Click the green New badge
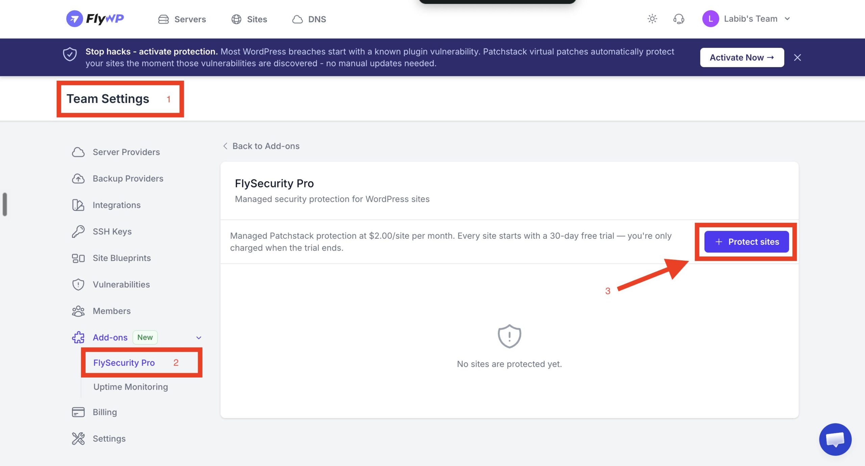Viewport: 865px width, 466px height. tap(145, 337)
